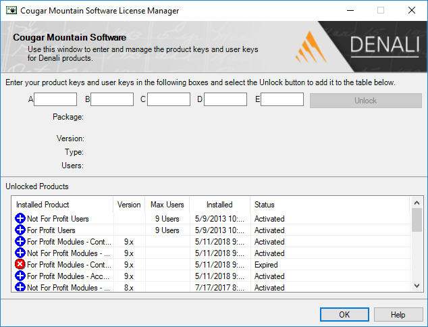Click plus icon beside Not For Profit Users

click(x=20, y=218)
